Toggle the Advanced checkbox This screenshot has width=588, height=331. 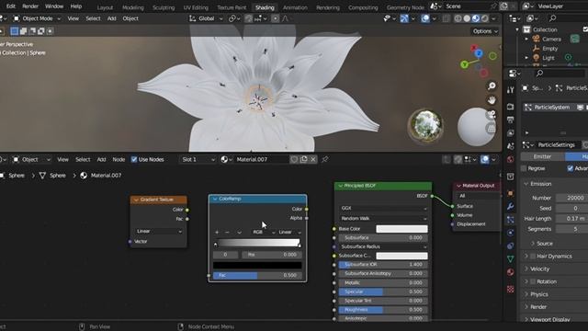pyautogui.click(x=571, y=168)
